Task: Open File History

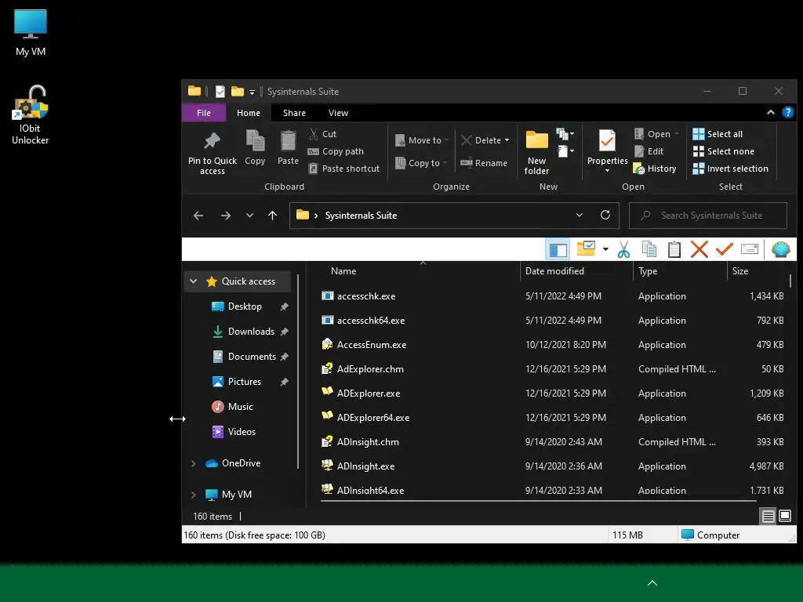Action: pyautogui.click(x=655, y=169)
